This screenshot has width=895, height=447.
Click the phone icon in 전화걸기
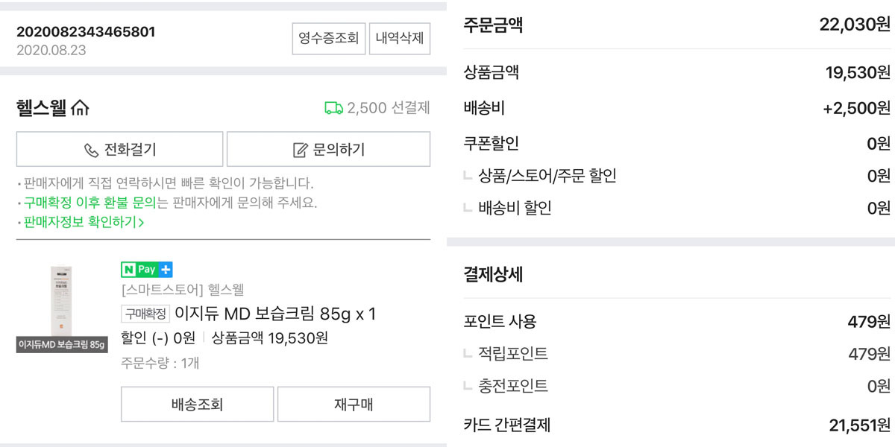click(x=91, y=150)
